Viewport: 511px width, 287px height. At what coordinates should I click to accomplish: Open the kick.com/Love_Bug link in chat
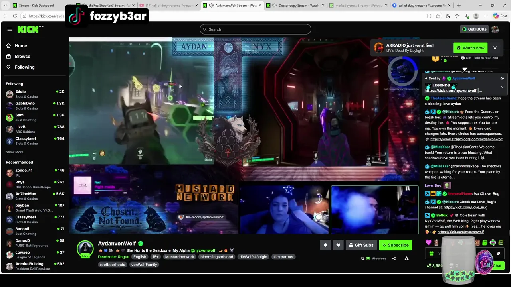tap(465, 207)
